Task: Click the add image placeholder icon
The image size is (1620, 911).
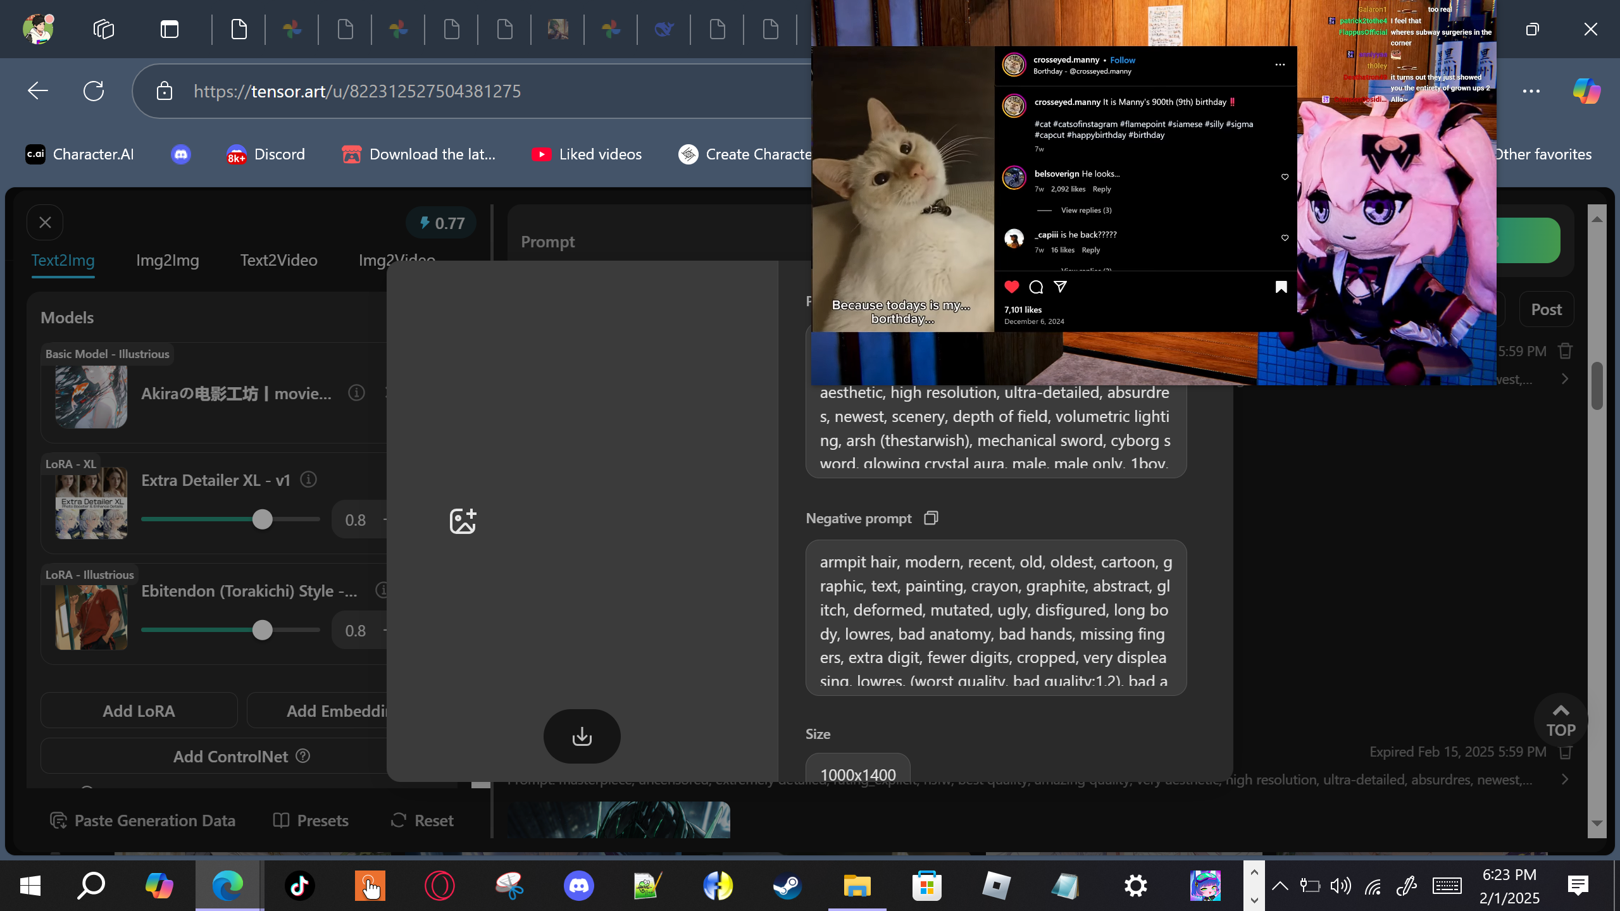Action: coord(463,521)
